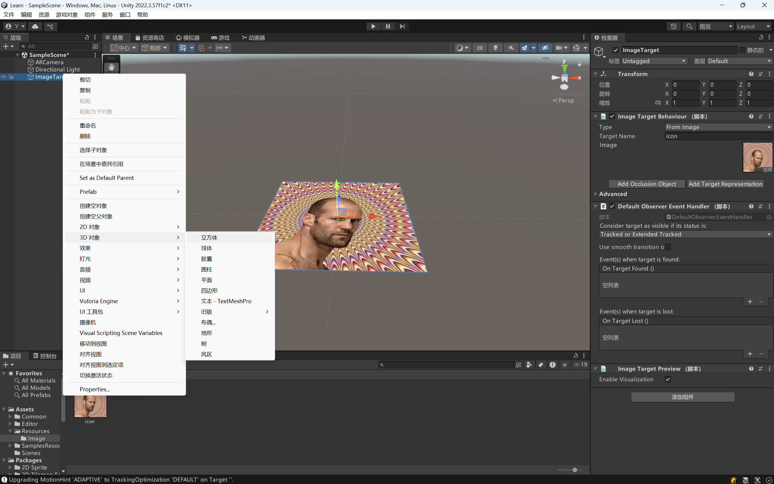Viewport: 774px width, 484px height.
Task: Select the Hand view tool
Action: [x=111, y=67]
